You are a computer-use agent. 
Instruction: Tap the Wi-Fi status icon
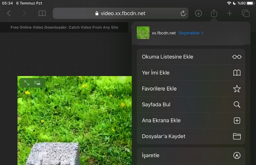[x=229, y=3]
